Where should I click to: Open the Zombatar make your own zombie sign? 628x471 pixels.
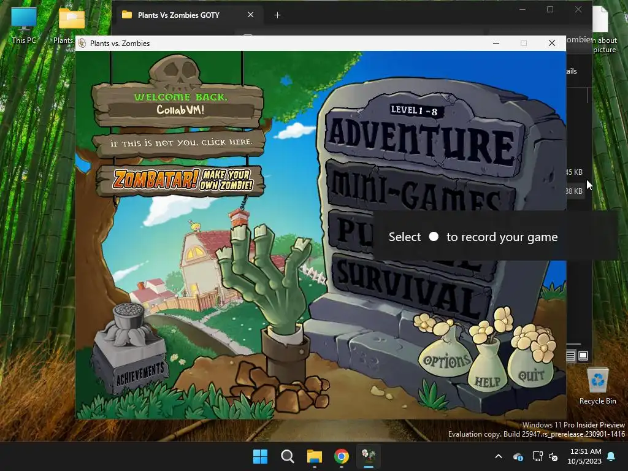pos(180,180)
